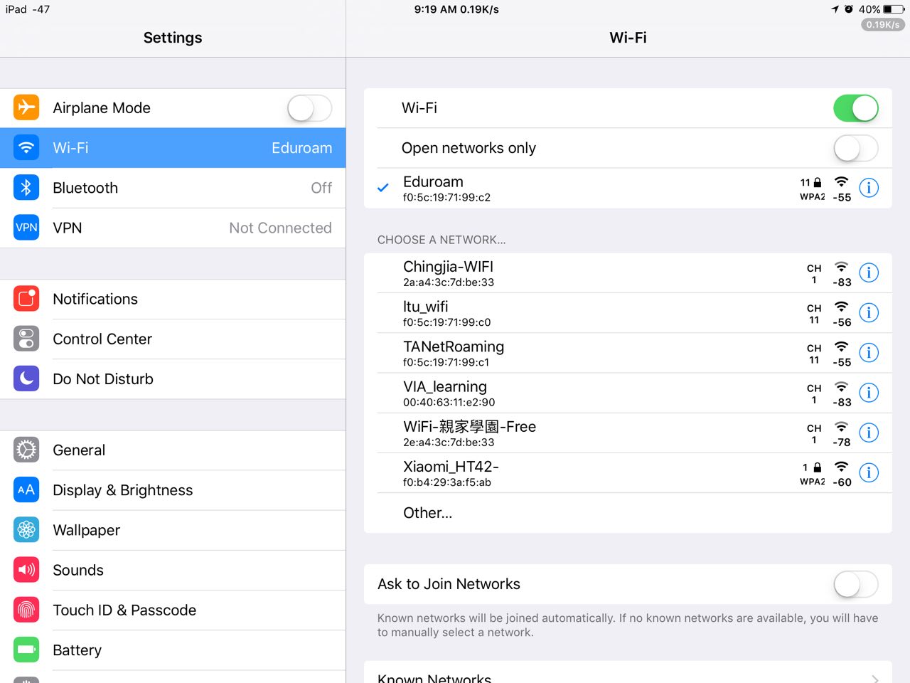Tap the CHOOSE A NETWORK... header
The height and width of the screenshot is (683, 910).
point(441,240)
